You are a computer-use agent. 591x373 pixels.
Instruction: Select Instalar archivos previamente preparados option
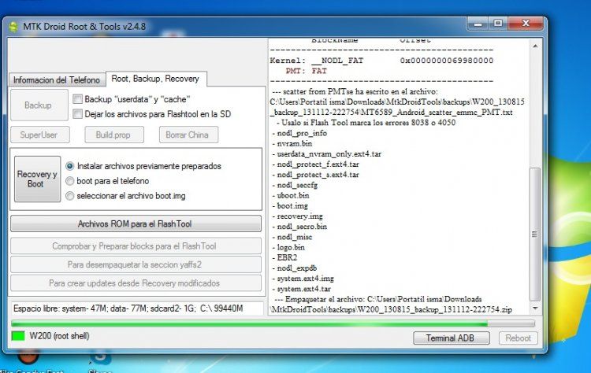pyautogui.click(x=69, y=166)
